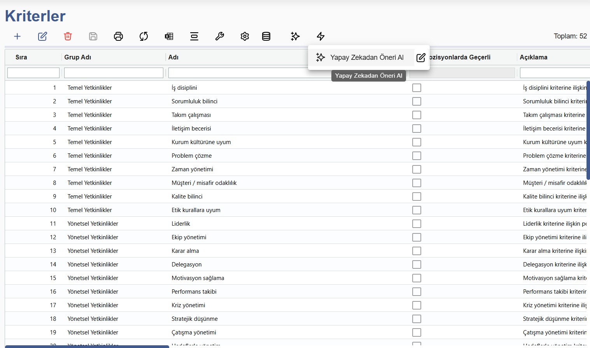Click the pencil edit icon in toolbar
590x348 pixels.
[42, 37]
